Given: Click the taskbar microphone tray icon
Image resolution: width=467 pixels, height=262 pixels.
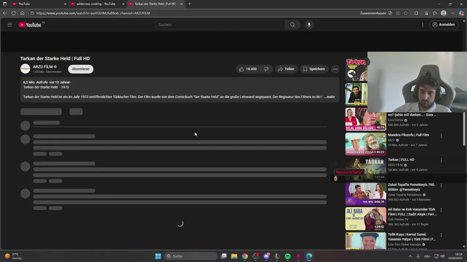Looking at the screenshot, I should coord(418,256).
